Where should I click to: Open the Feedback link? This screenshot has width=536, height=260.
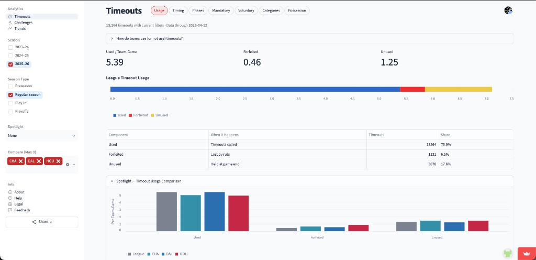tap(22, 210)
